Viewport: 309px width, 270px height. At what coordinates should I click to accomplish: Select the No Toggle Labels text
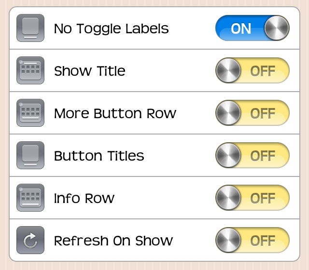tap(112, 29)
